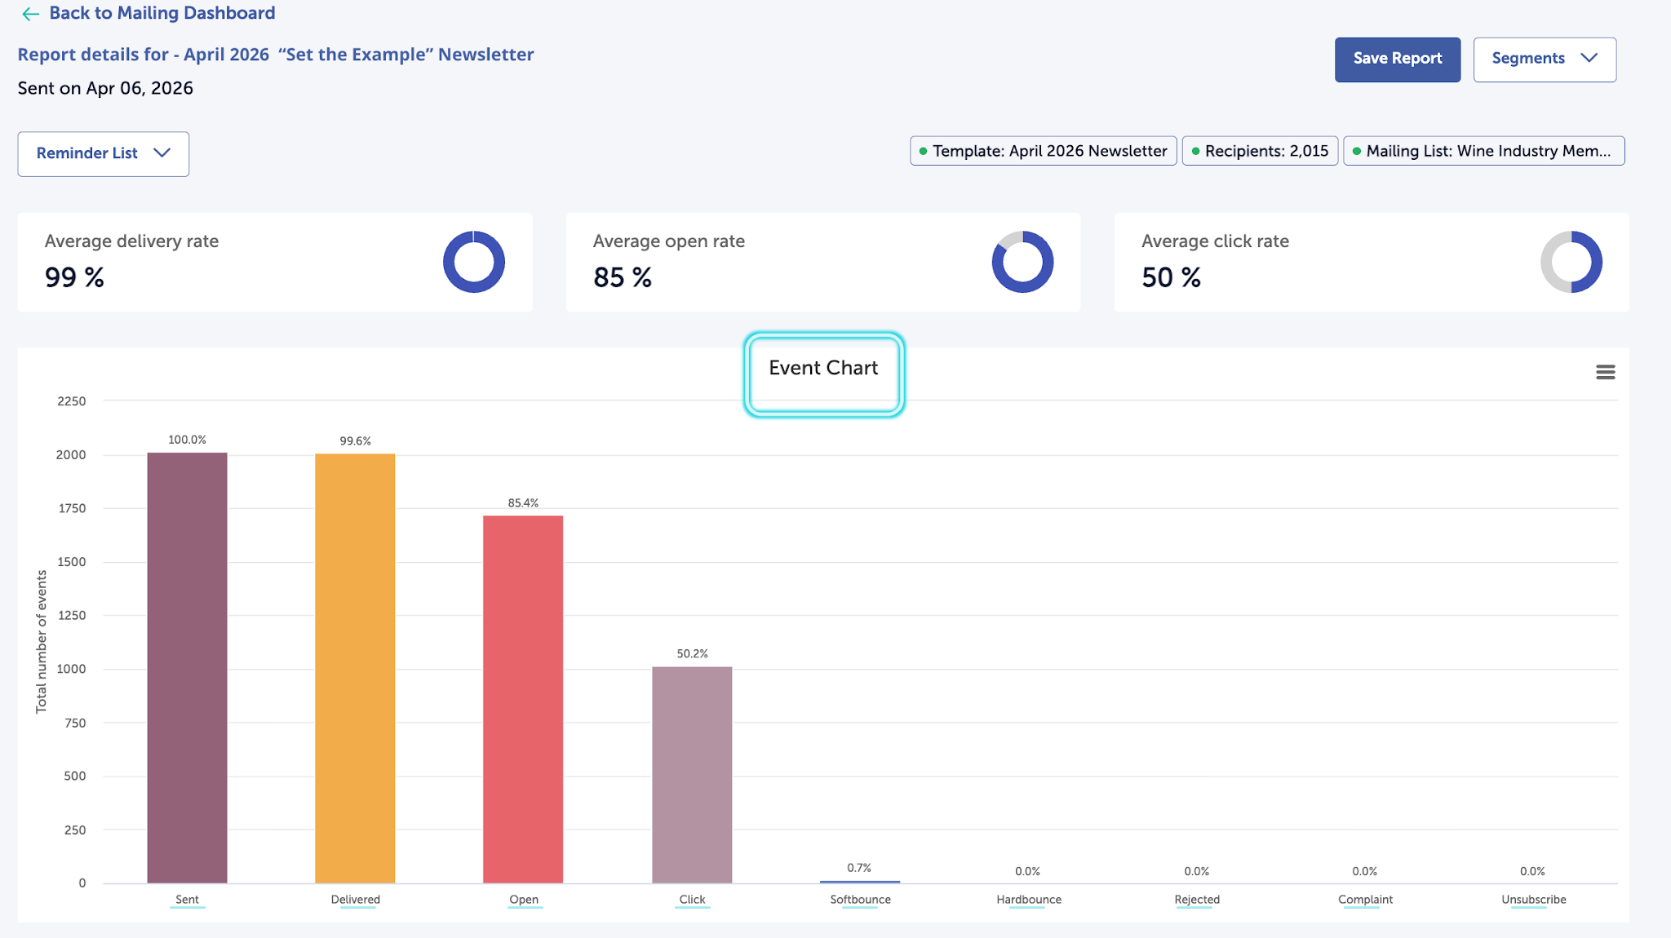Open the chart hamburger menu icon
The width and height of the screenshot is (1671, 938).
[x=1605, y=373]
